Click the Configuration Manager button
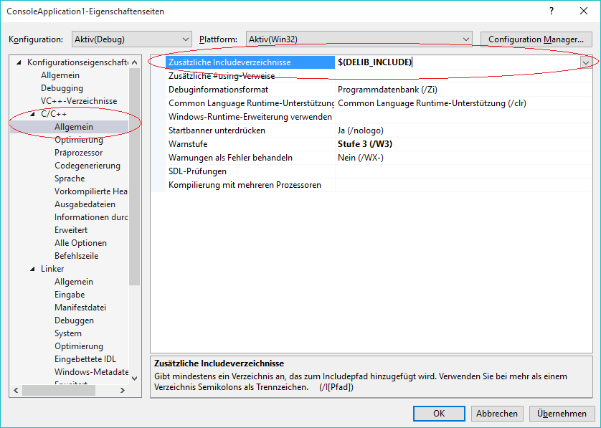Screen dimensions: 601x428 point(535,39)
